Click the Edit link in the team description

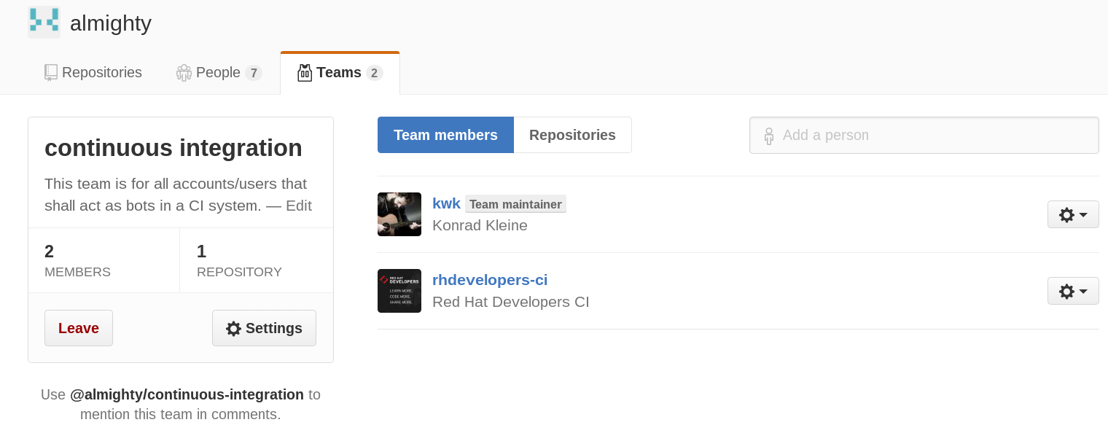coord(299,206)
